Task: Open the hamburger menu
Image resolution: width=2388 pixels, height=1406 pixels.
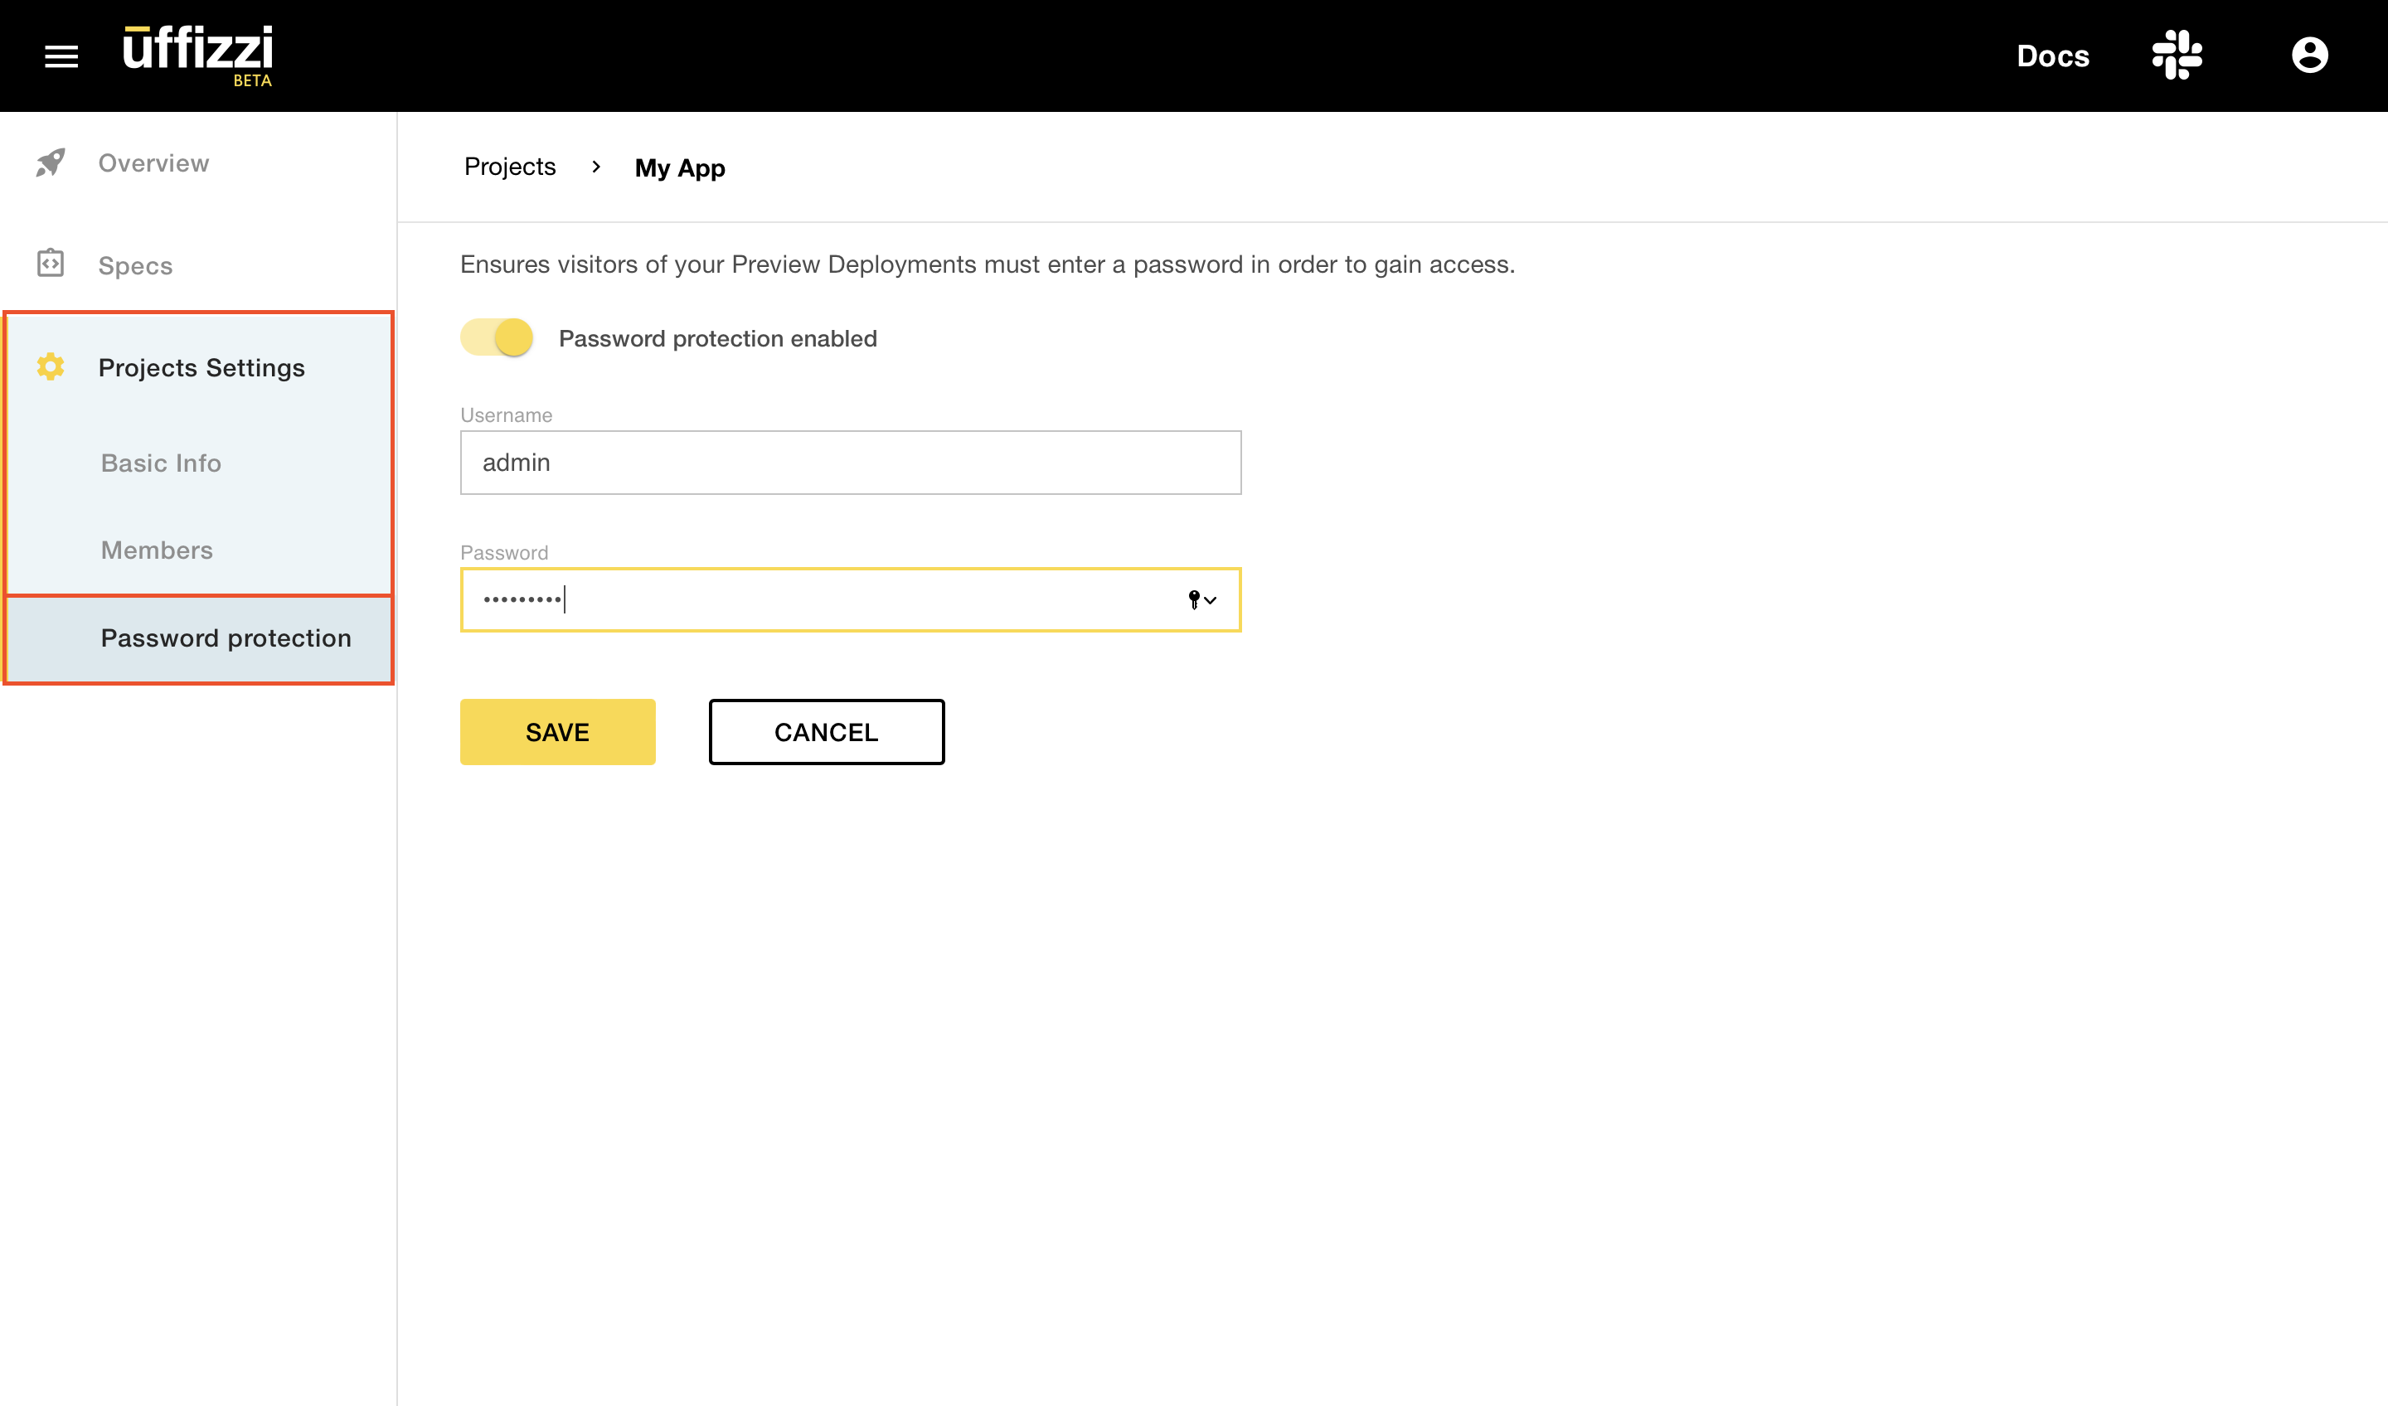Action: point(61,56)
